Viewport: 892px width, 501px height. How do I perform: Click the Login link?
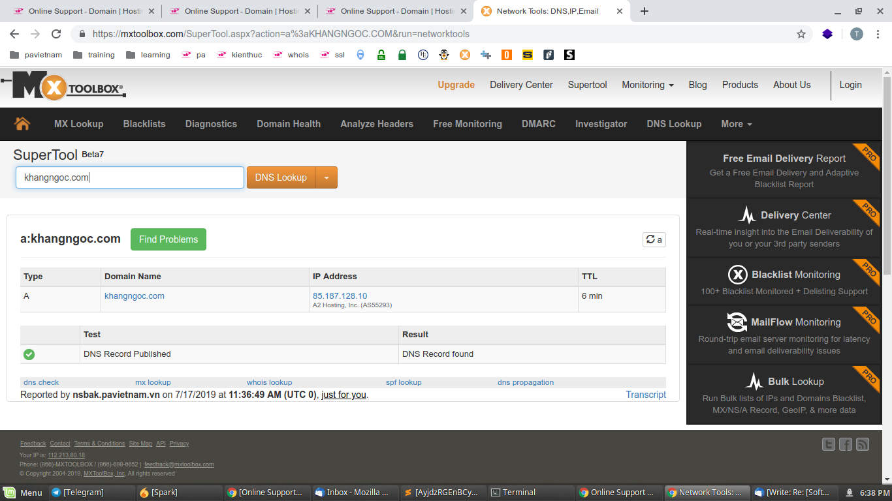tap(850, 85)
